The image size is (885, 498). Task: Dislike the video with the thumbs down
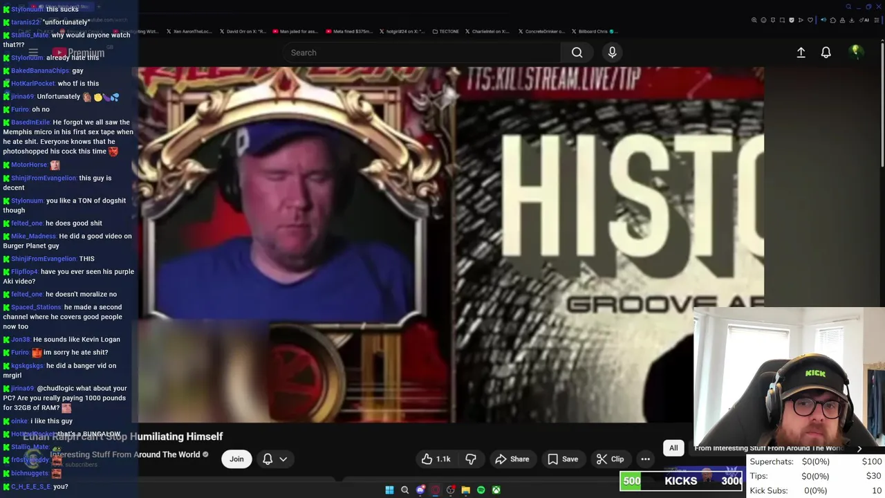click(x=471, y=459)
